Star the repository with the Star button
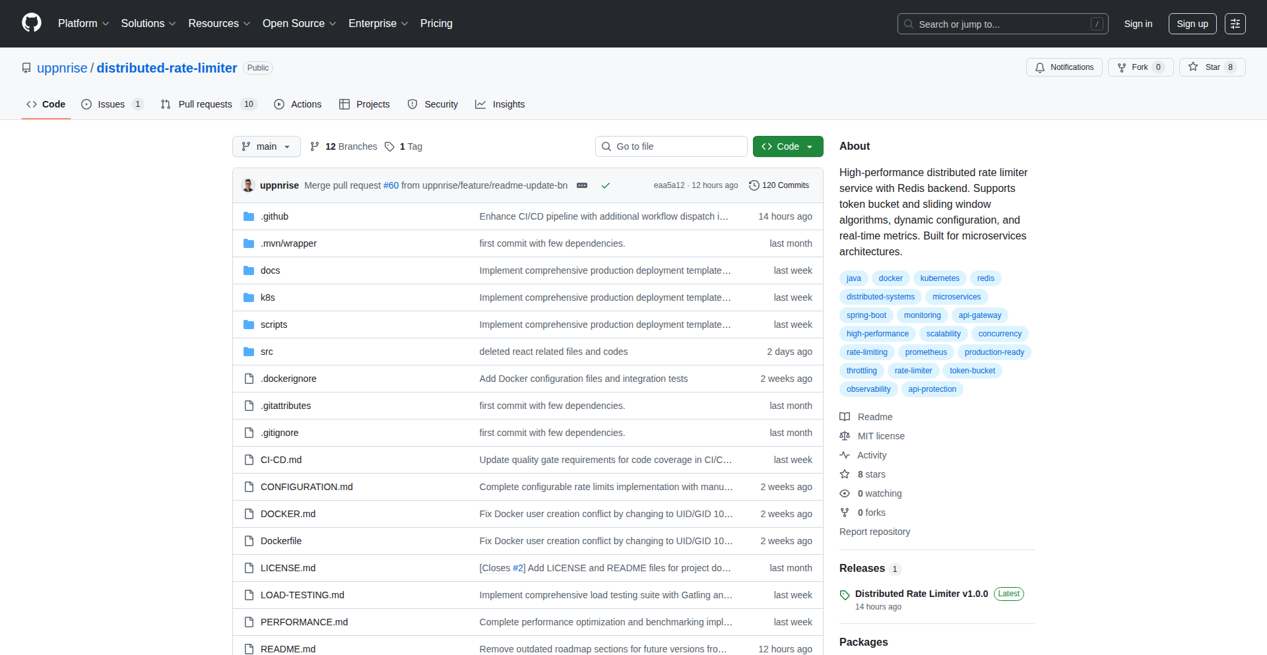Image resolution: width=1267 pixels, height=655 pixels. [1212, 67]
